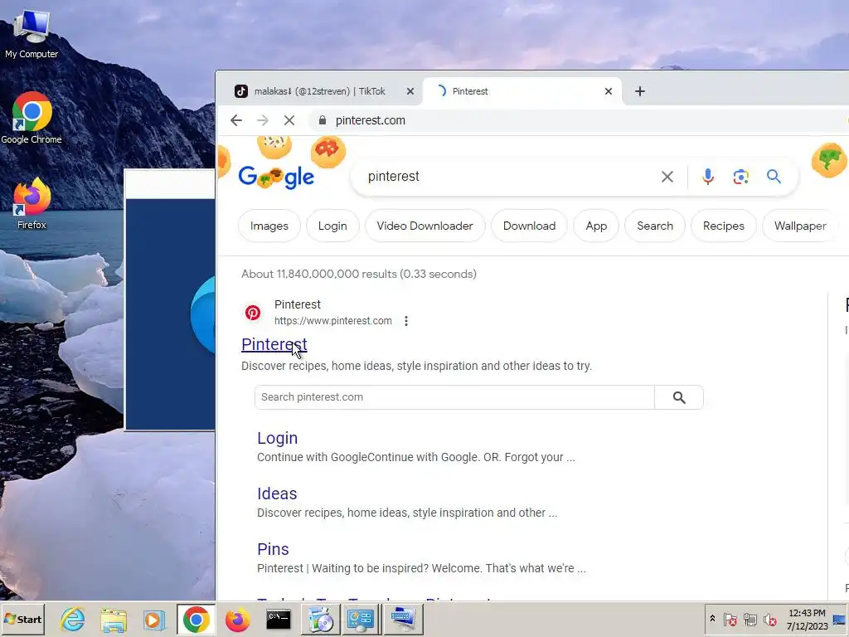Click the pinterest.com sitelinks search button
Image resolution: width=849 pixels, height=637 pixels.
pos(679,397)
